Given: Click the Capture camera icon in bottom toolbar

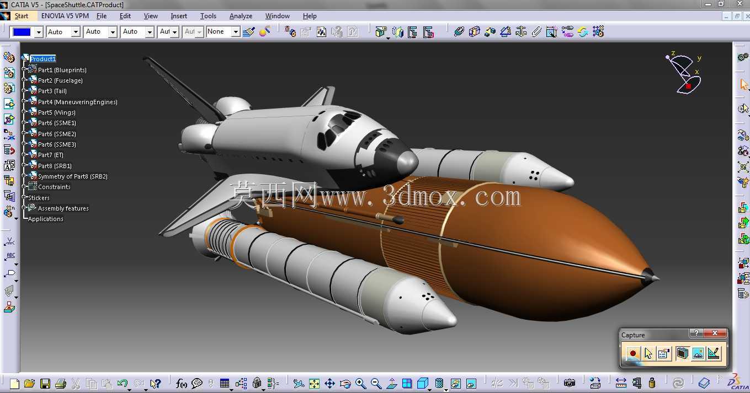Looking at the screenshot, I should (569, 383).
